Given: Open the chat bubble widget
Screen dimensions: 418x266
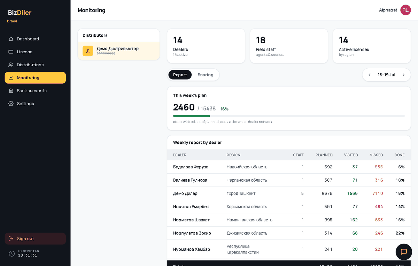Looking at the screenshot, I should (404, 252).
